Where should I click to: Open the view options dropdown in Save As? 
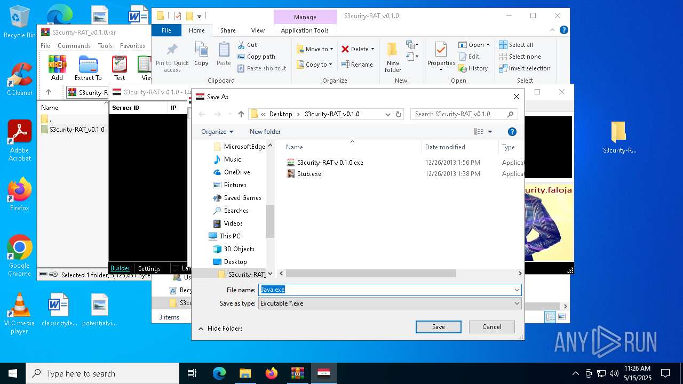tap(490, 131)
